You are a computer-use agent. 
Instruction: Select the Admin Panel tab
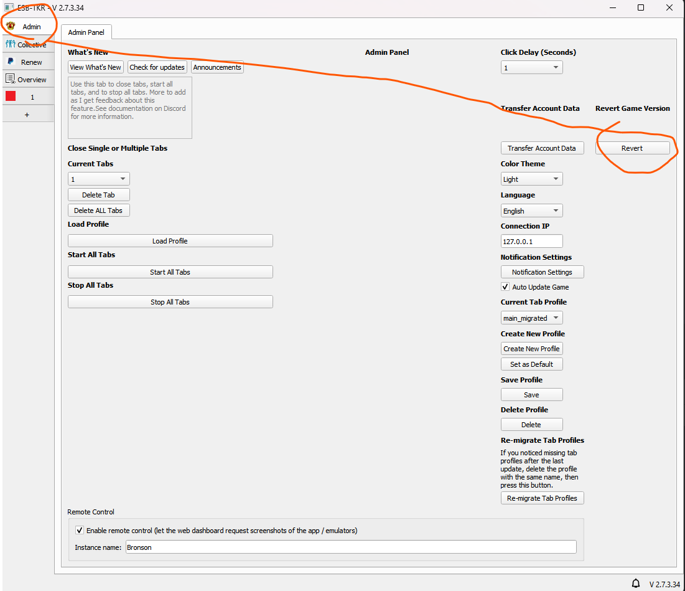click(86, 32)
